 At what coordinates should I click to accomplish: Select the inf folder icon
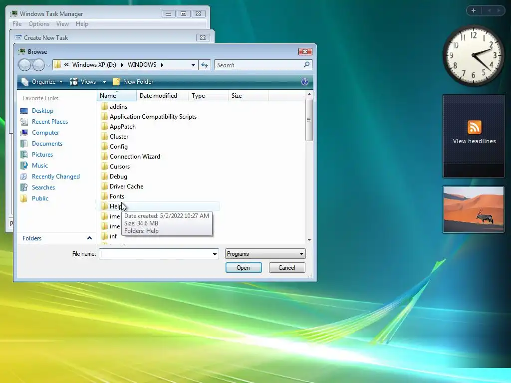104,236
